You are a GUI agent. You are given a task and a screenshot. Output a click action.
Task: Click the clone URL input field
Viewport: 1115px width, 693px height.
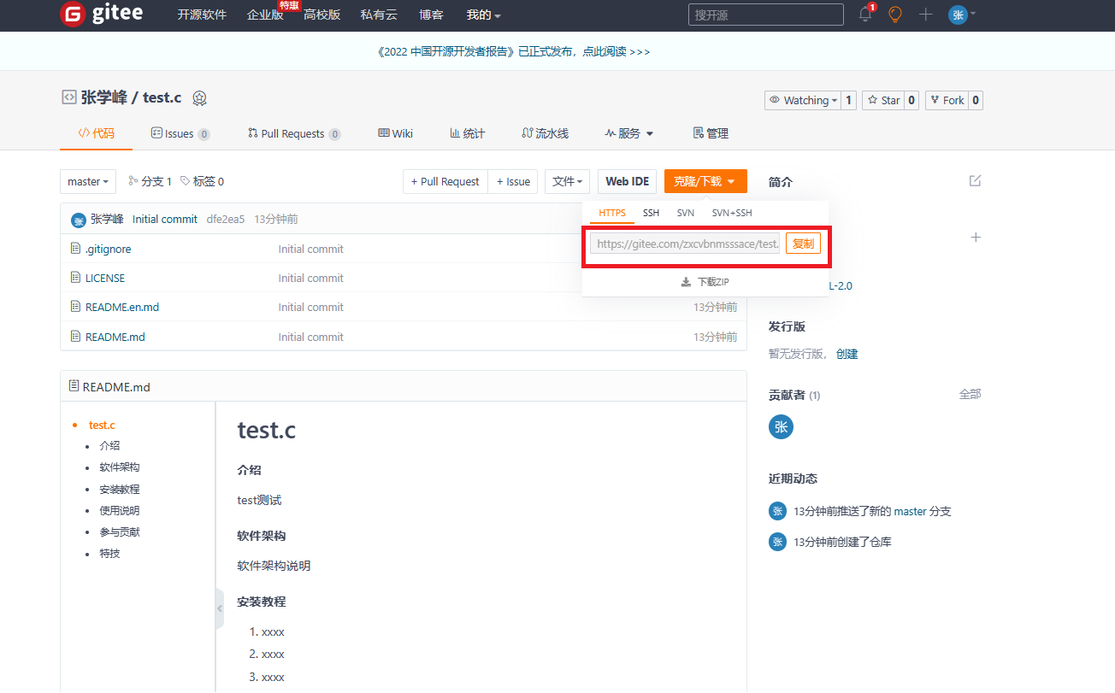pos(685,244)
